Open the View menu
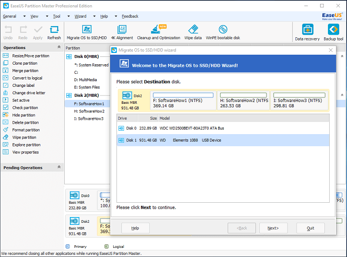Screen dimensions: 347x257 34,16
